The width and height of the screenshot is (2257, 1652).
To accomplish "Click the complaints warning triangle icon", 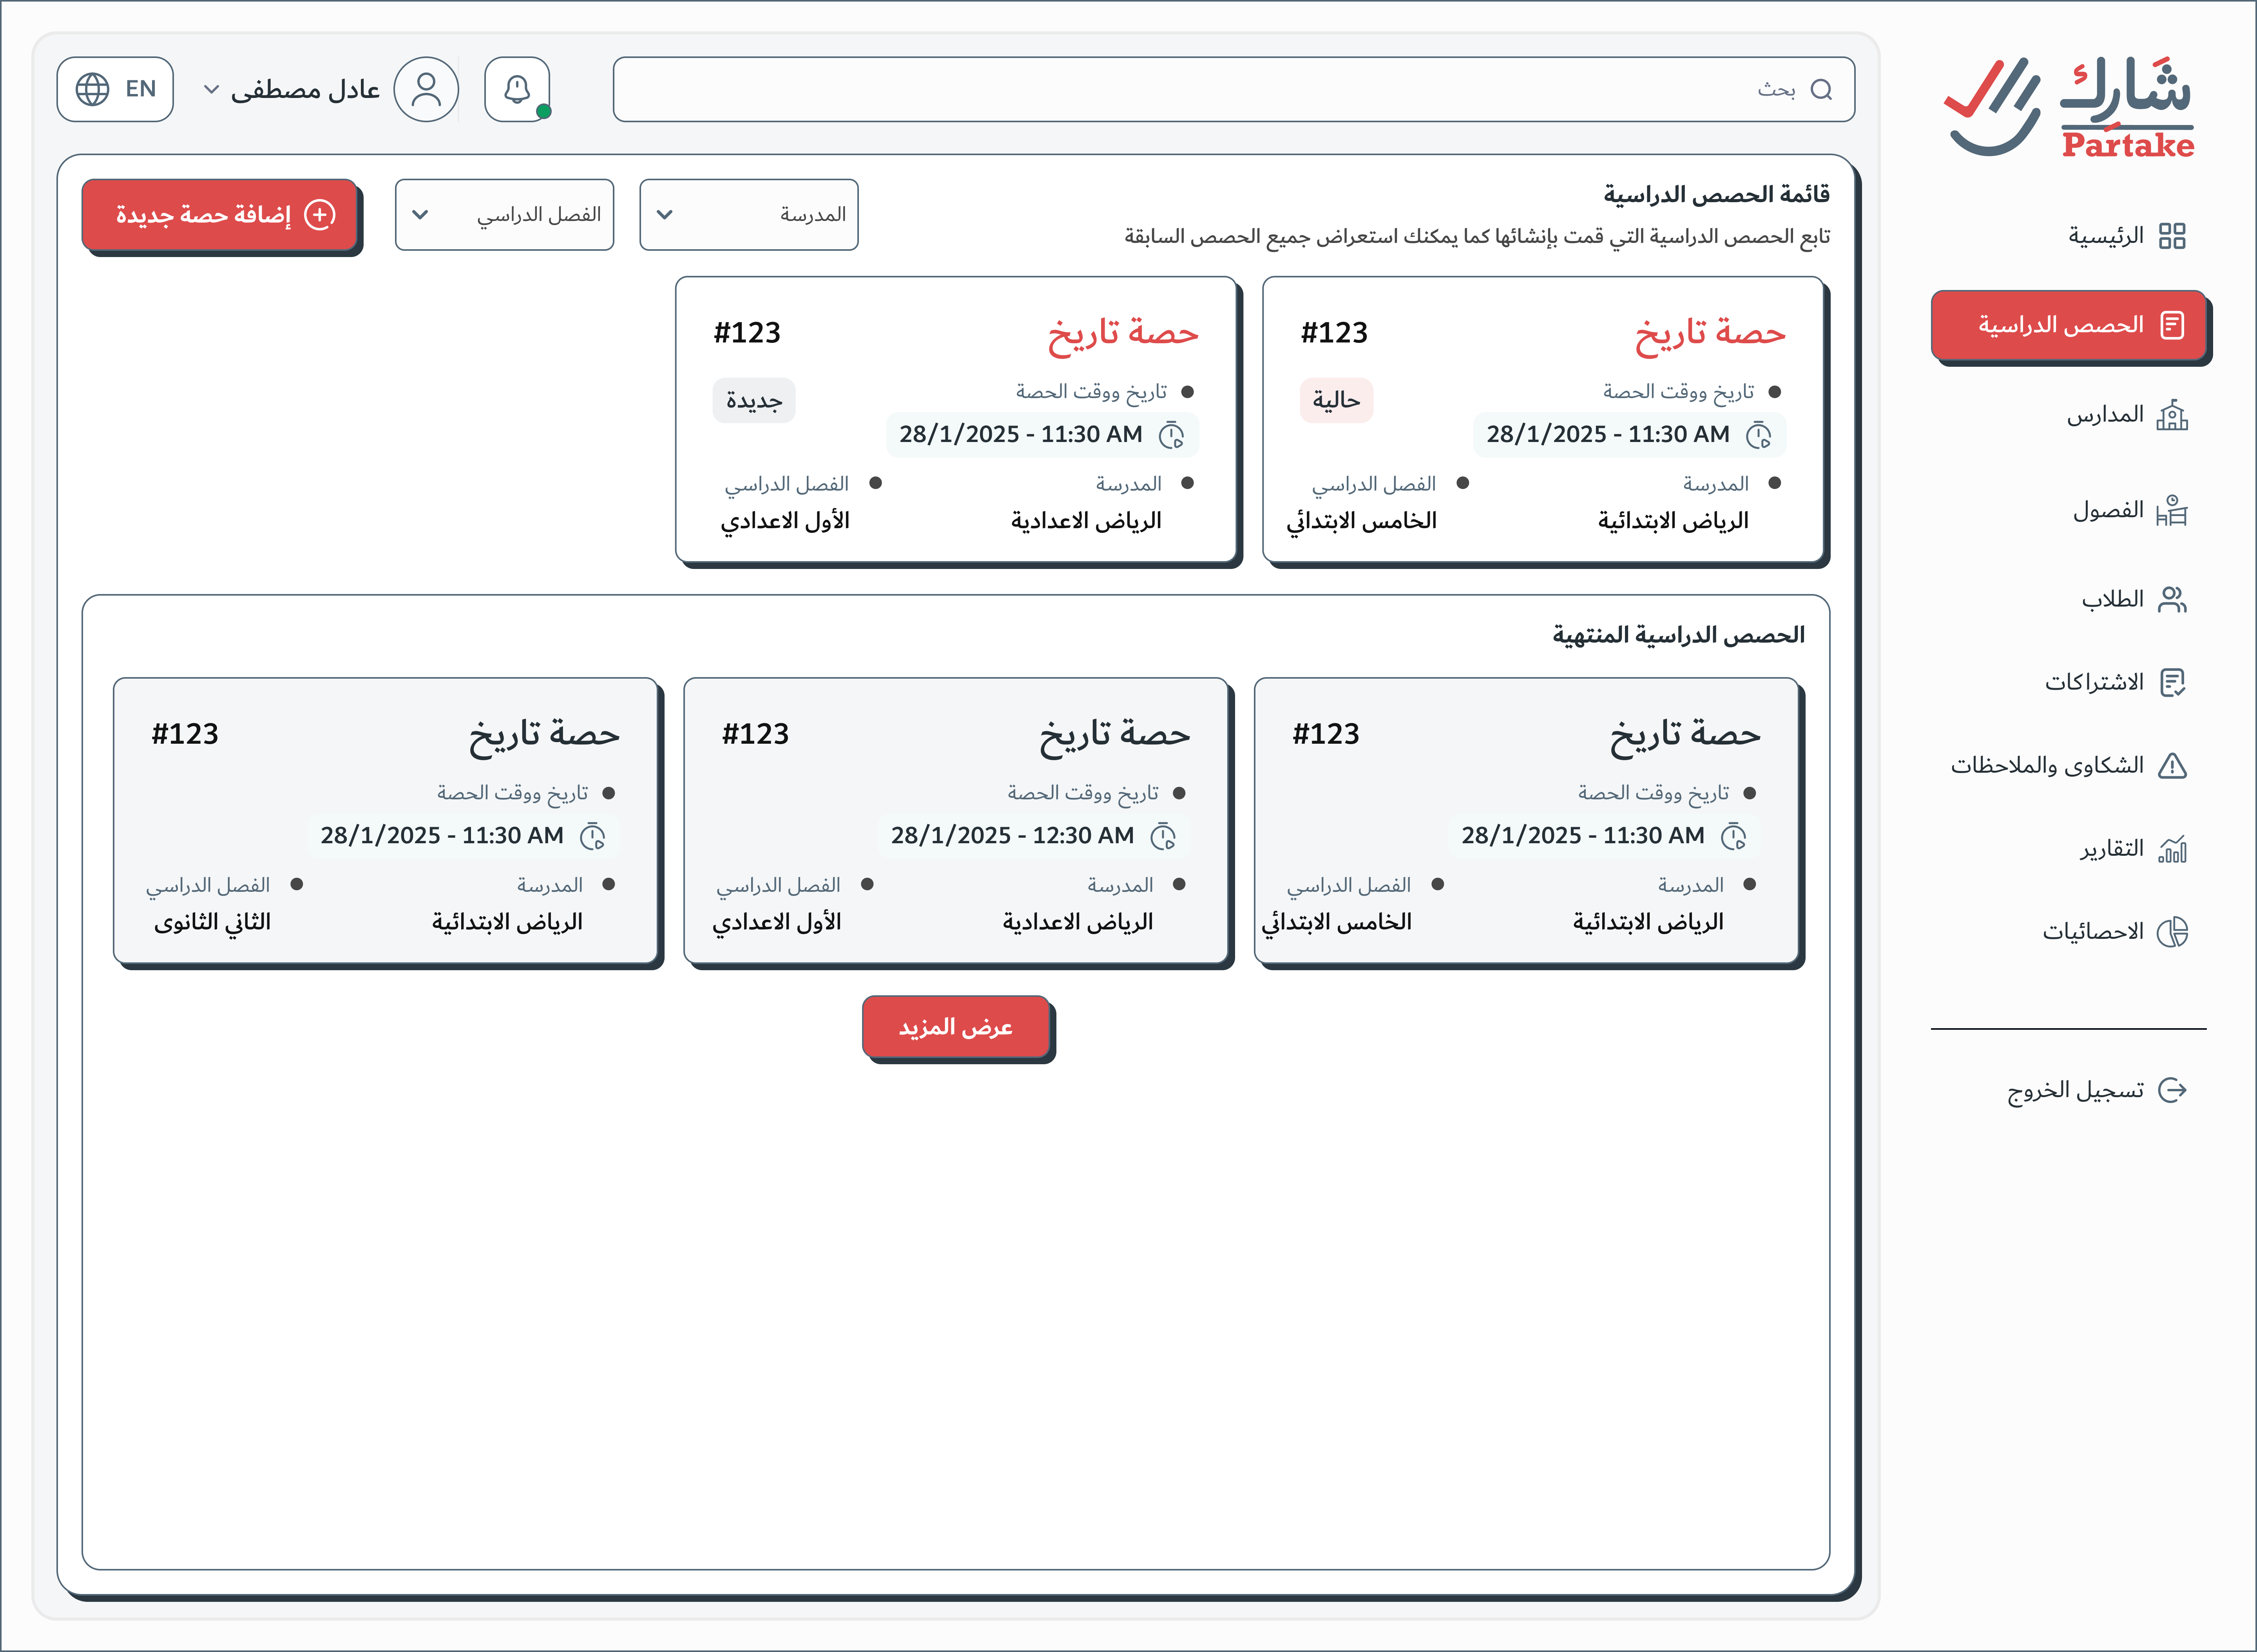I will coord(2172,766).
